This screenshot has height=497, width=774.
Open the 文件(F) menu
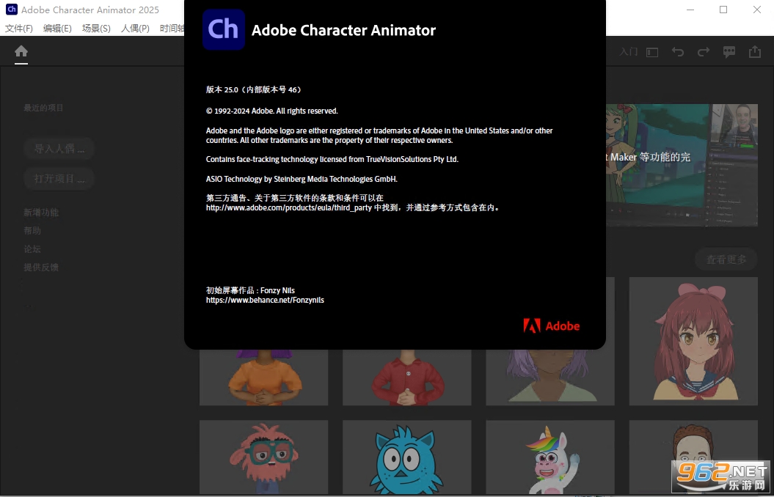[x=19, y=28]
